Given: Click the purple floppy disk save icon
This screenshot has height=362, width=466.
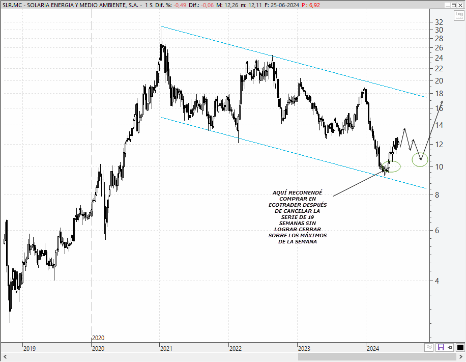Looking at the screenshot, I should (441, 347).
